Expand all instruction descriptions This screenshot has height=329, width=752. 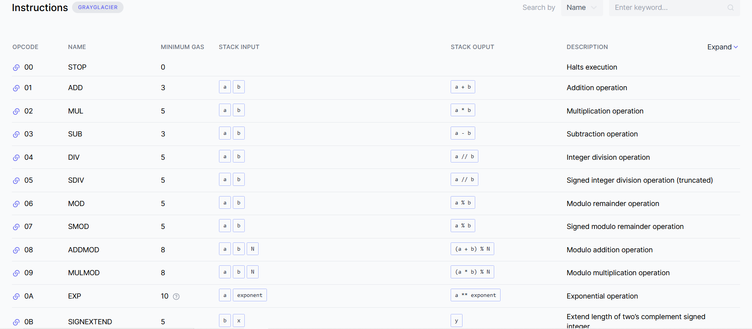(x=722, y=47)
